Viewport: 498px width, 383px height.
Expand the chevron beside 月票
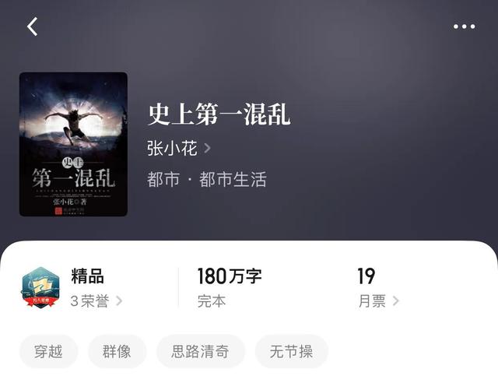point(396,300)
